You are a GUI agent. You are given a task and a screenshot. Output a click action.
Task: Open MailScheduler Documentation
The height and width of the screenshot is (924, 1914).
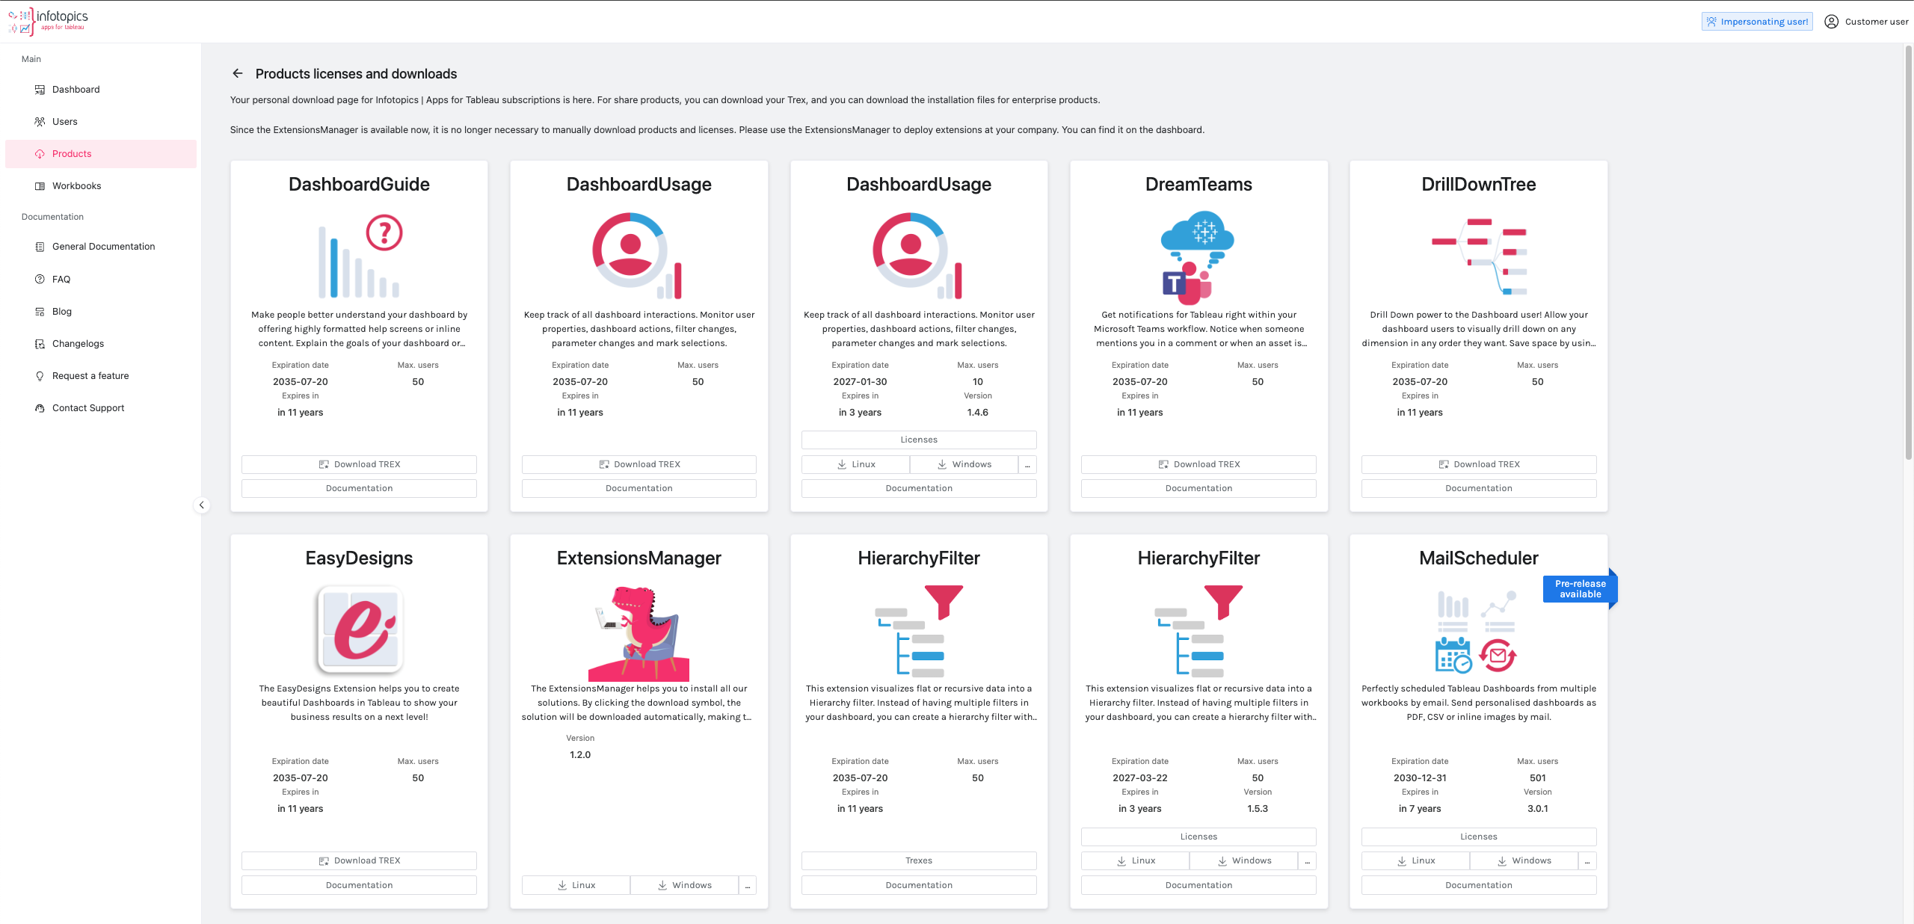[x=1479, y=886]
